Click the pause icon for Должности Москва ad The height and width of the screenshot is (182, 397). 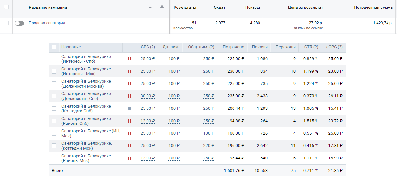(x=129, y=84)
